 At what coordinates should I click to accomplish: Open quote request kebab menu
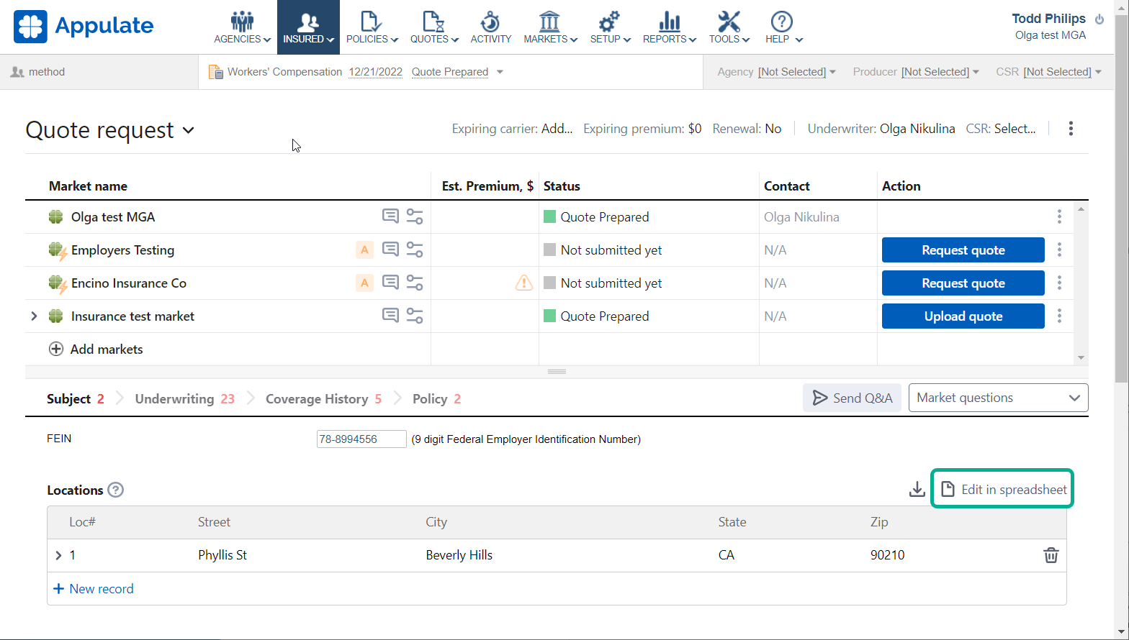pyautogui.click(x=1071, y=129)
